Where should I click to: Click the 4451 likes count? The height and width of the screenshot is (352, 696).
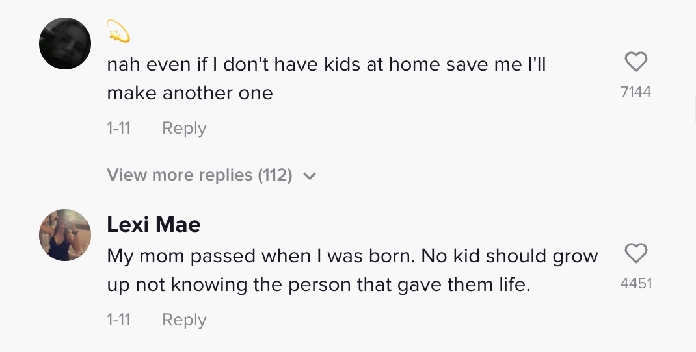click(636, 283)
